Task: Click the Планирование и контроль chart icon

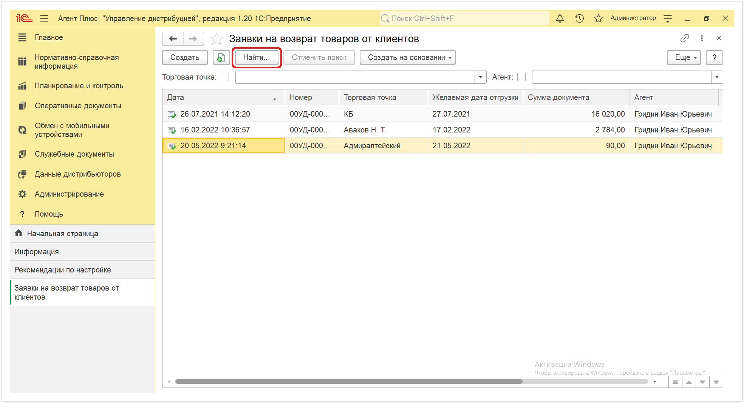Action: coord(22,86)
